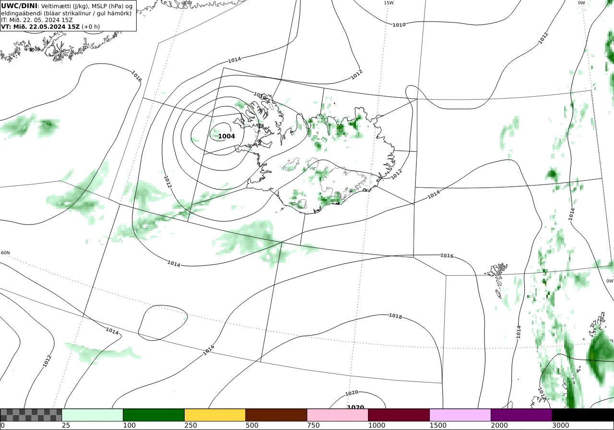Click the legend value 1500

click(x=438, y=425)
